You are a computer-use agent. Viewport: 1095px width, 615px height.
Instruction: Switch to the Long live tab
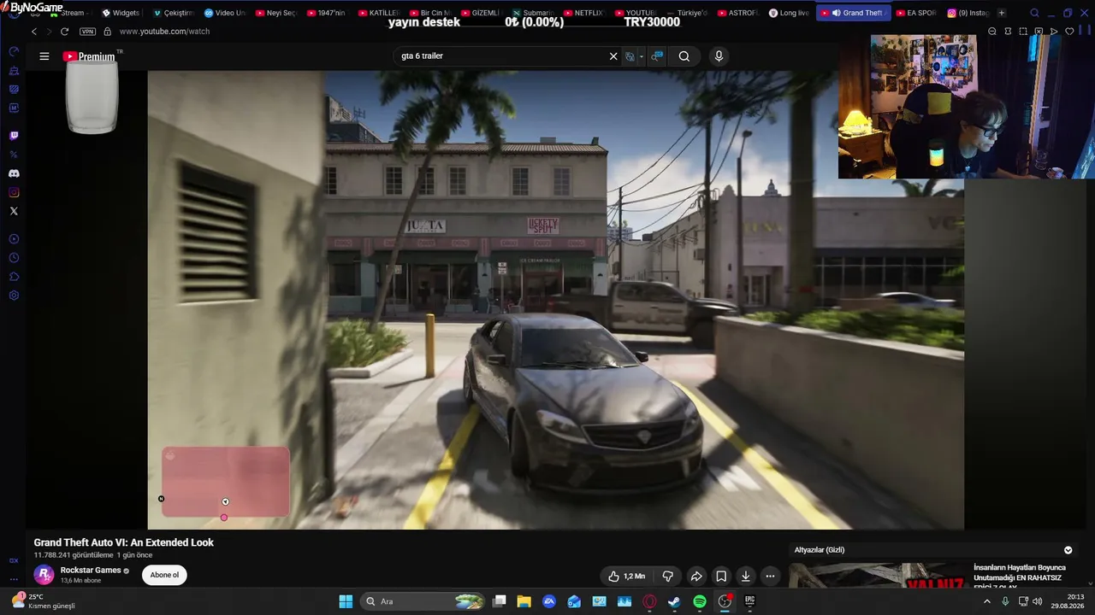click(x=789, y=13)
